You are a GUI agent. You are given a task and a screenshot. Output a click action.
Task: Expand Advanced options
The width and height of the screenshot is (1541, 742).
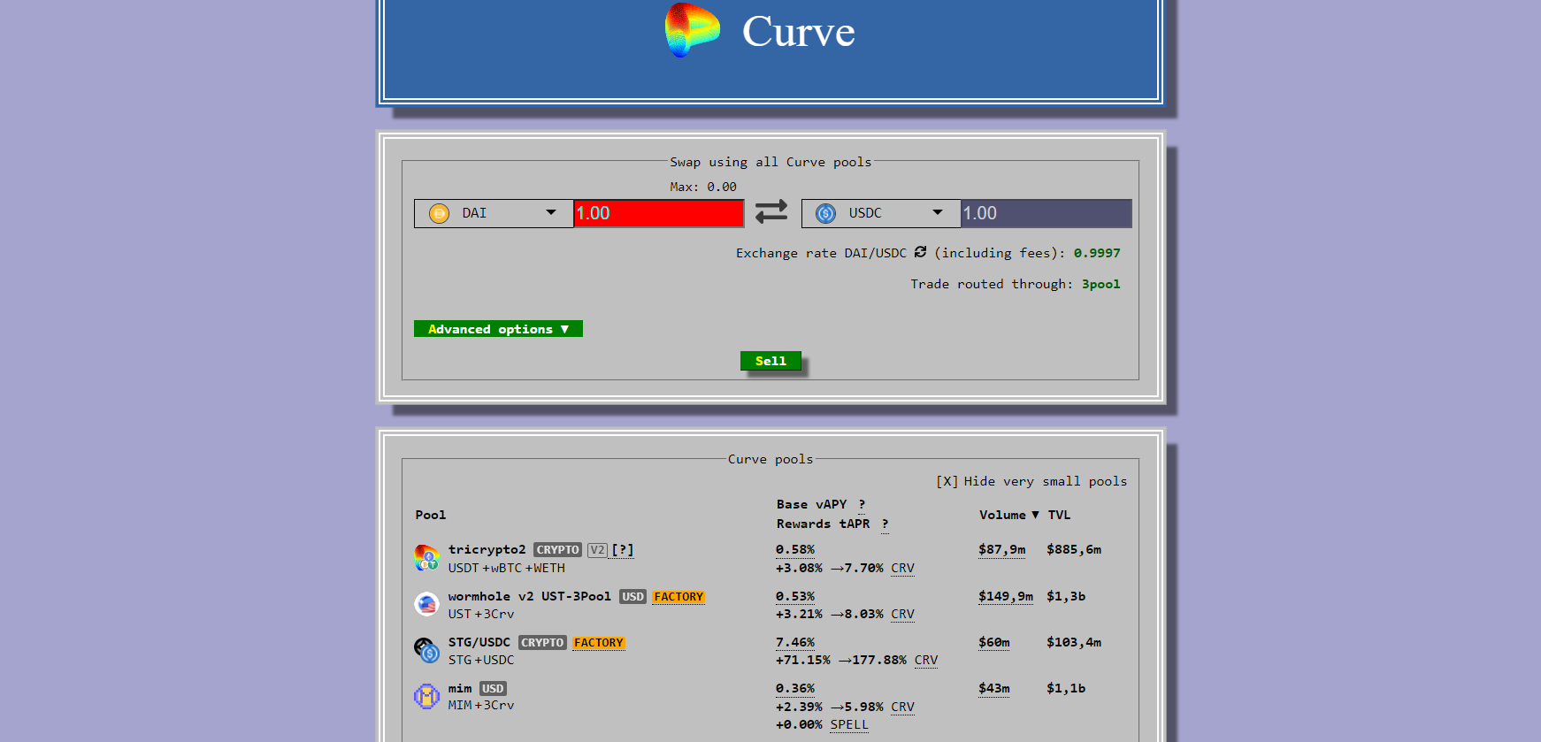click(x=498, y=329)
